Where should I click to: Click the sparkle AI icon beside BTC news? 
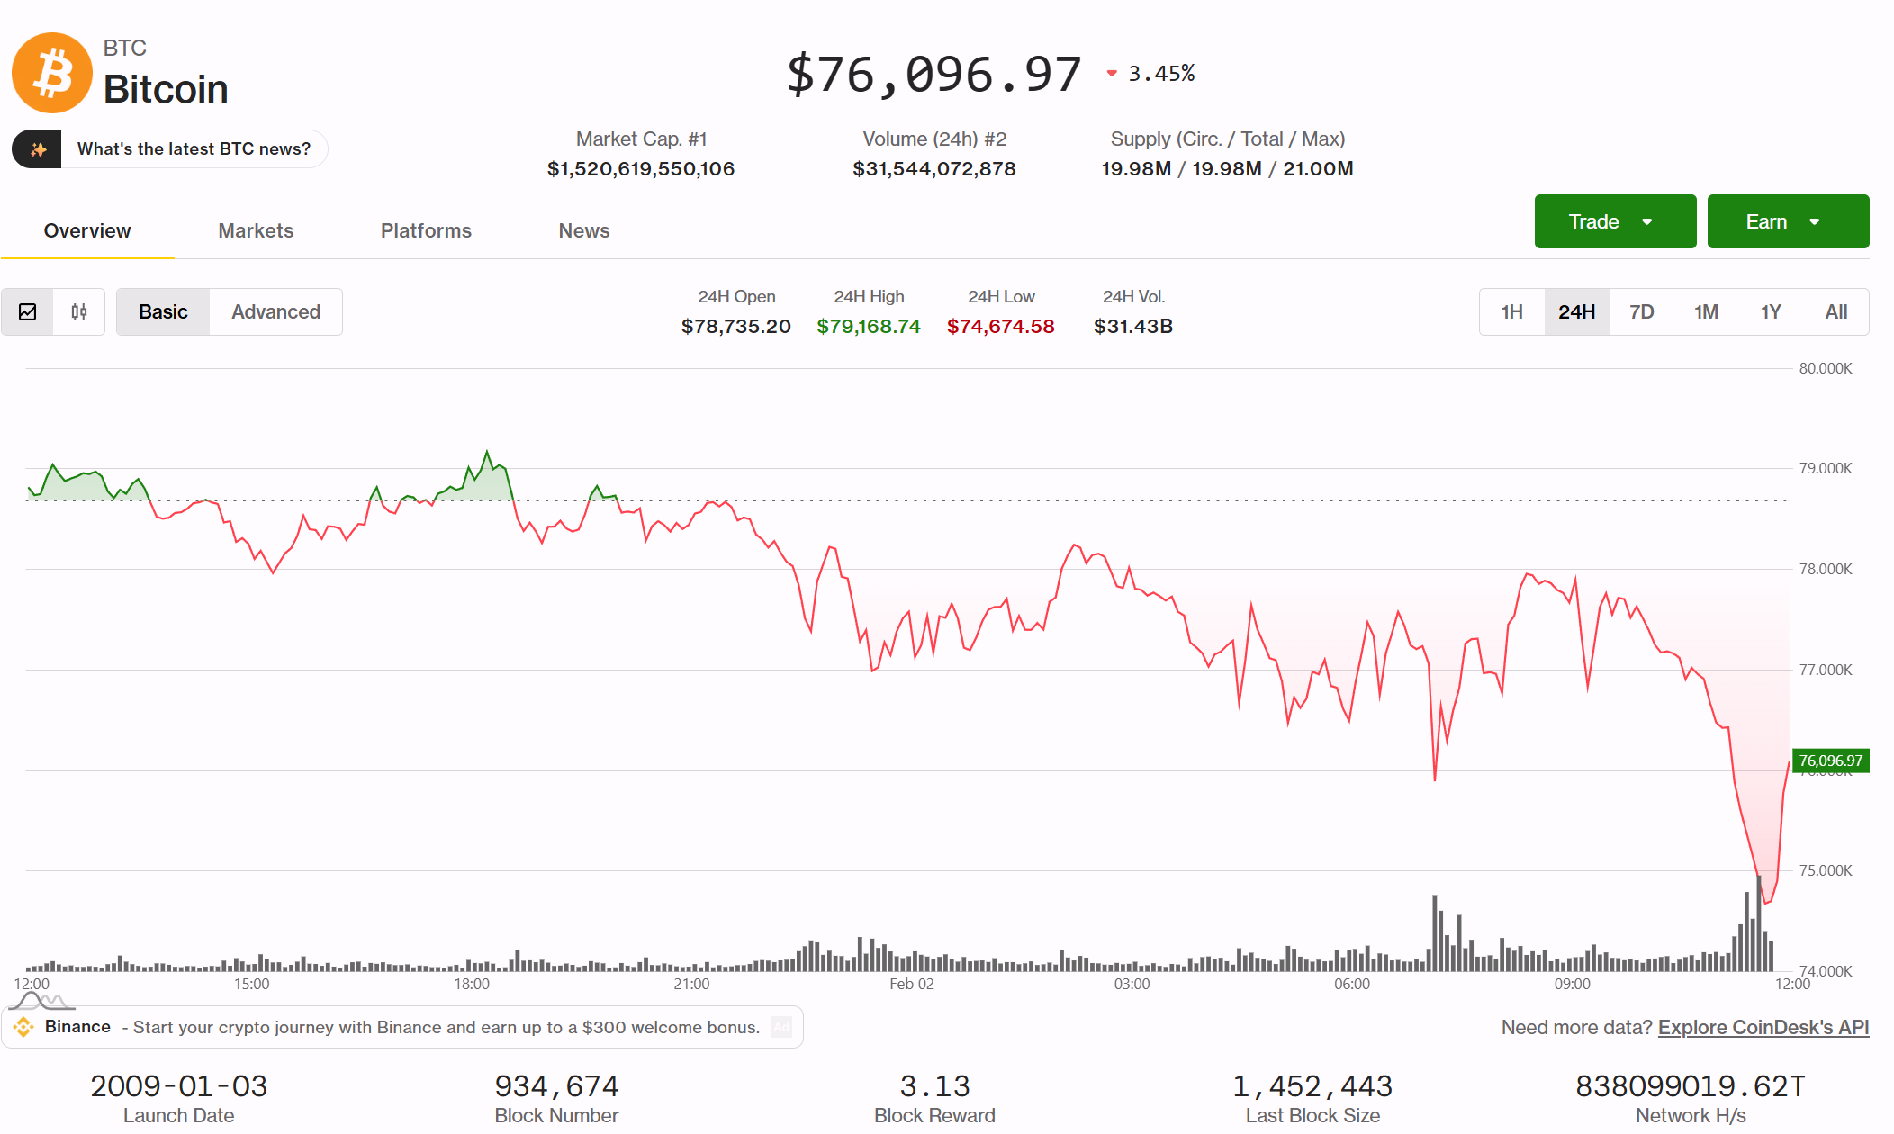tap(38, 149)
